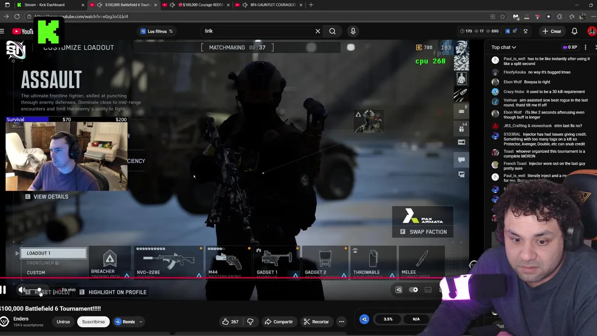This screenshot has width=597, height=336.
Task: Select the CUSTOM loadout entry
Action: pos(36,273)
